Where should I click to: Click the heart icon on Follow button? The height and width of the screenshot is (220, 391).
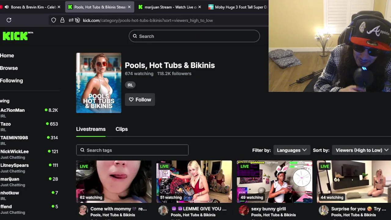tap(131, 100)
